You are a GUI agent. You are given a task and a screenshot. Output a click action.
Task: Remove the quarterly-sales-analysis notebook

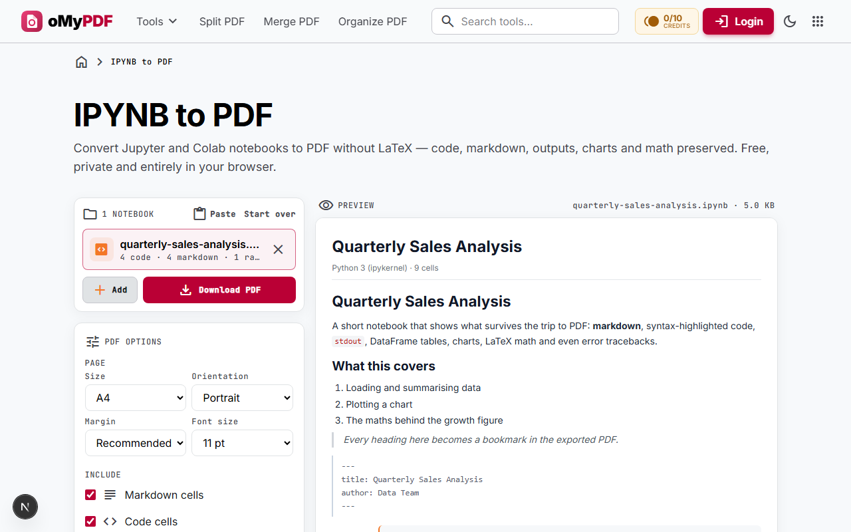tap(278, 249)
